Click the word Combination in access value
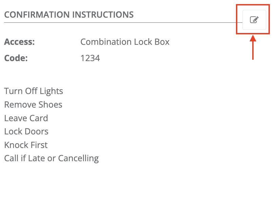278x205 pixels. 106,42
